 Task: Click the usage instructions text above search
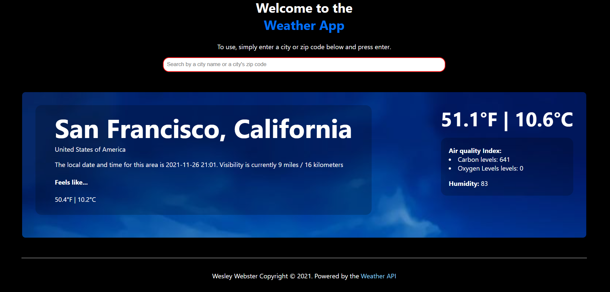point(304,47)
